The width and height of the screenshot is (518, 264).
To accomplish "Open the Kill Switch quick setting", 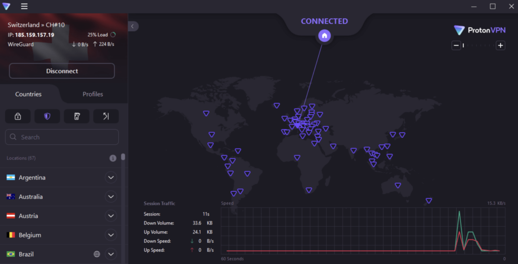I will tap(77, 116).
